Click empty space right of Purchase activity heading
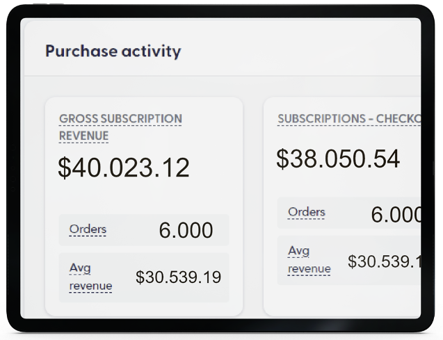 pyautogui.click(x=299, y=51)
